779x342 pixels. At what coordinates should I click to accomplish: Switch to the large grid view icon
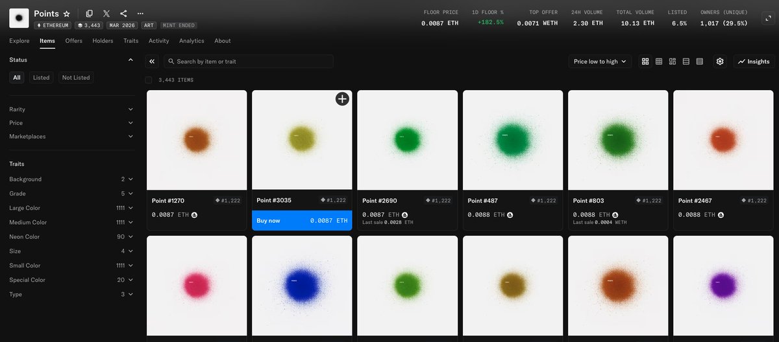point(645,62)
